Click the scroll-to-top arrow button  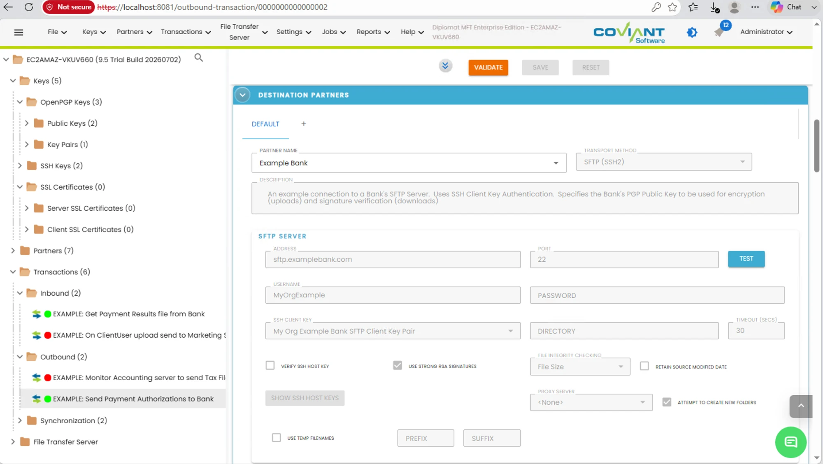801,406
